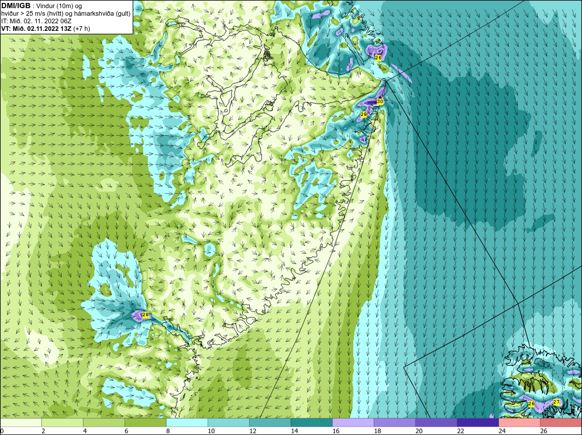Click the legend scale value "10"
Screen dimensions: 582x435
click(211, 431)
